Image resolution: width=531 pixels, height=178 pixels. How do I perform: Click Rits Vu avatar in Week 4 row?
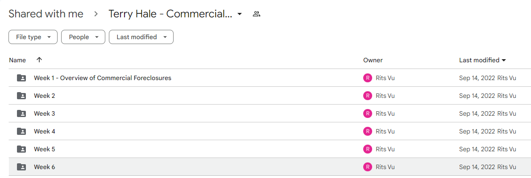(x=367, y=131)
